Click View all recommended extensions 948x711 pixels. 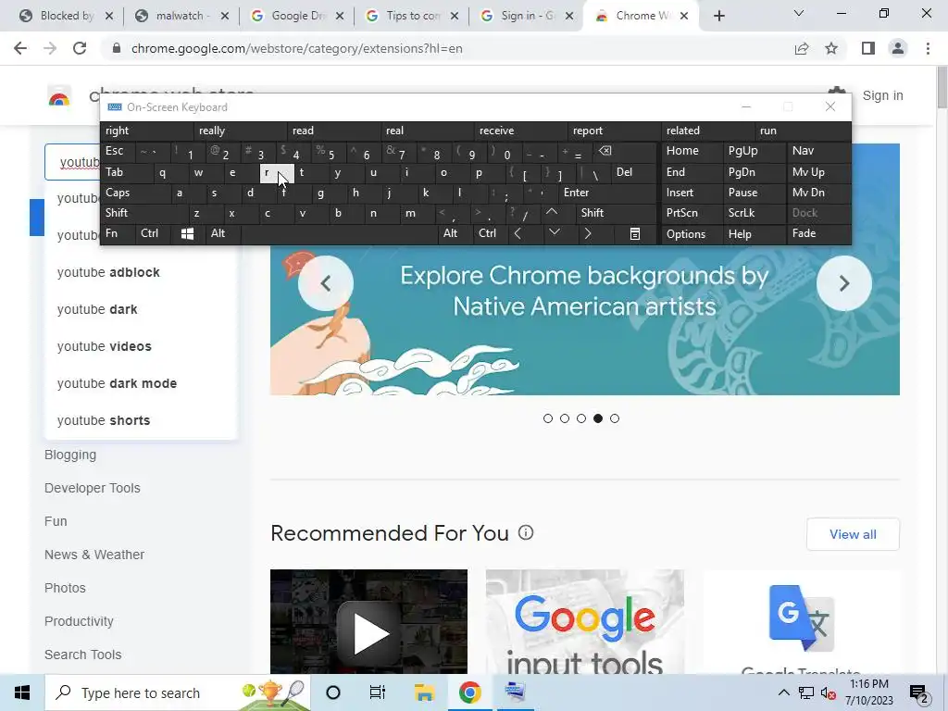coord(853,534)
